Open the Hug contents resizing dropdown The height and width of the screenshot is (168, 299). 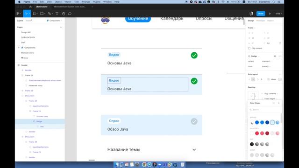(271, 94)
